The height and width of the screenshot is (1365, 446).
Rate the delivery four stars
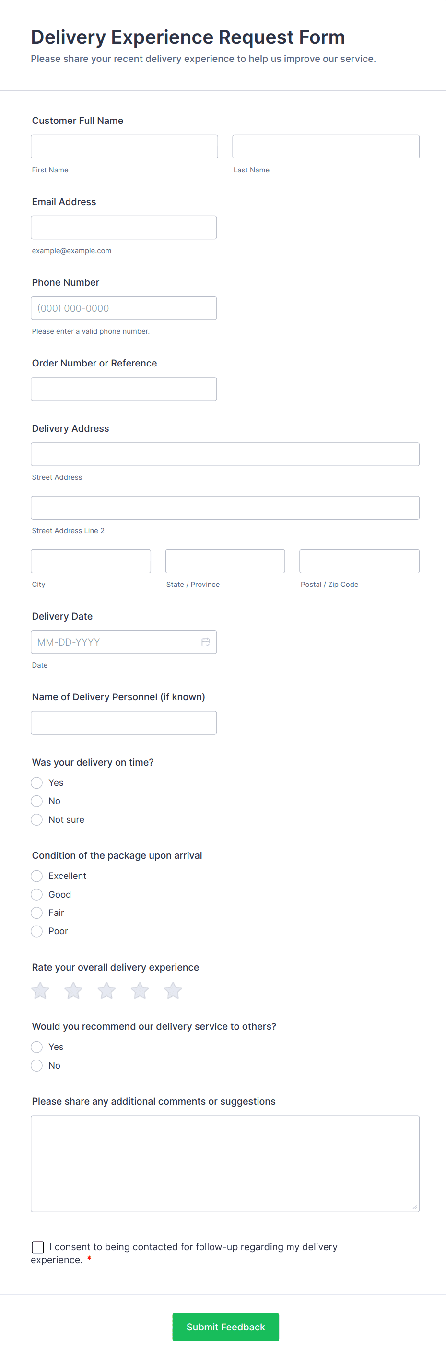coord(140,990)
